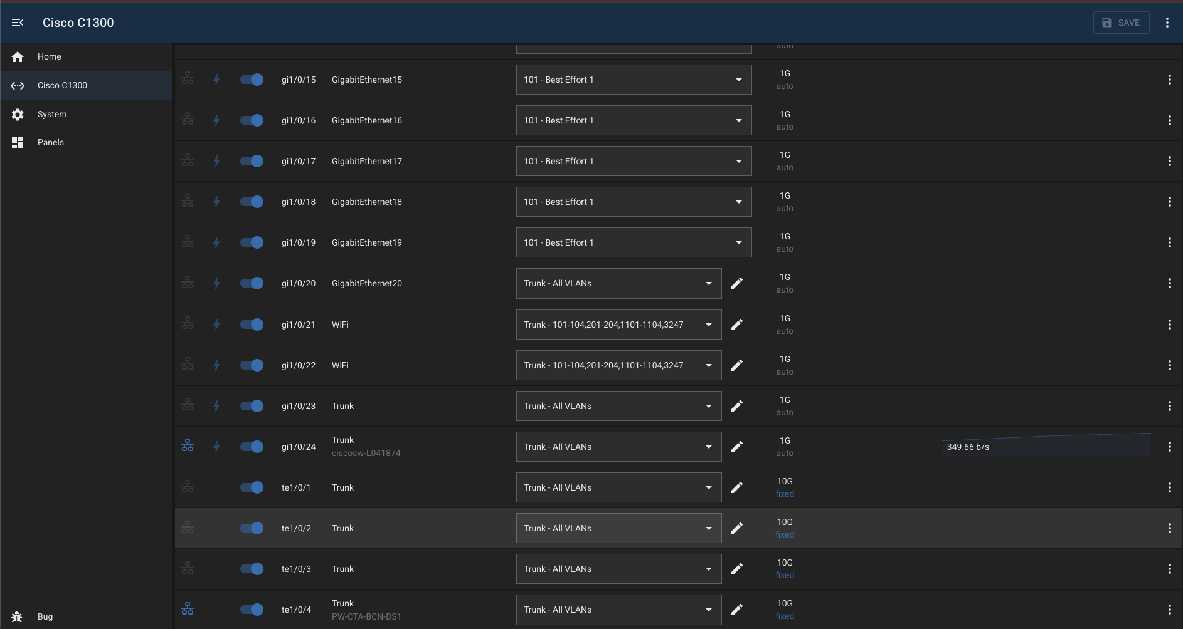
Task: Open the top-right kebab menu
Action: pos(1167,23)
